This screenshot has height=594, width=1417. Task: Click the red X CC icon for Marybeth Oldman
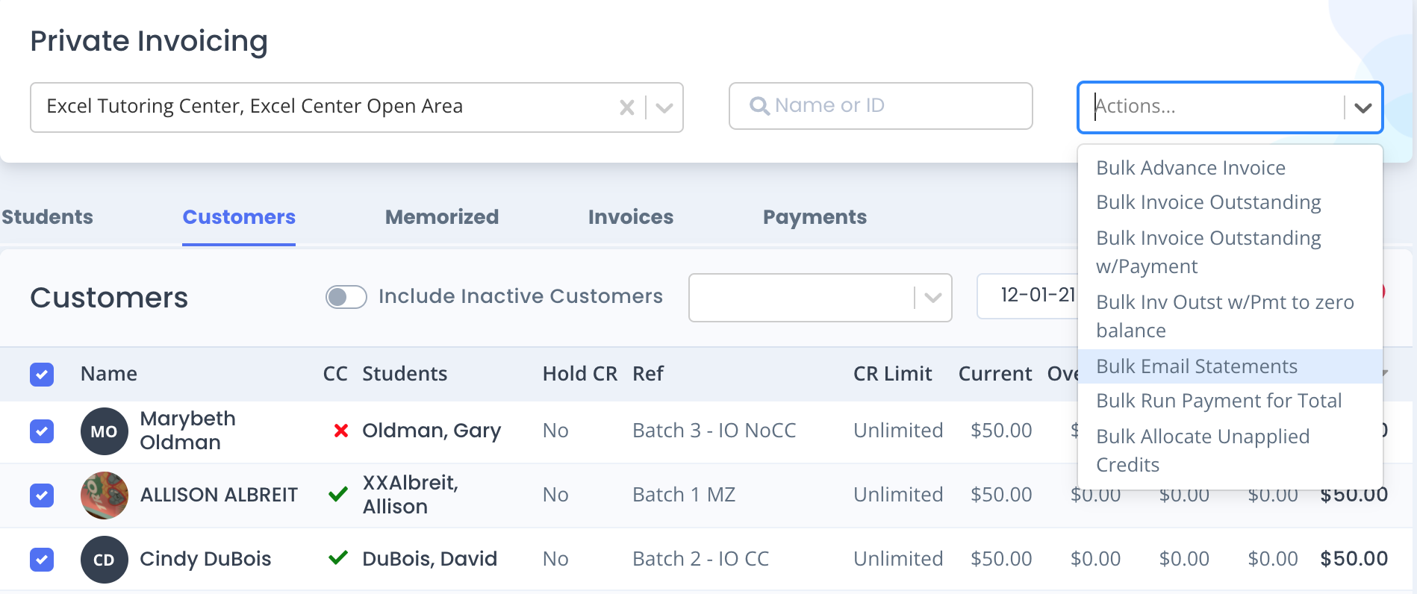340,431
